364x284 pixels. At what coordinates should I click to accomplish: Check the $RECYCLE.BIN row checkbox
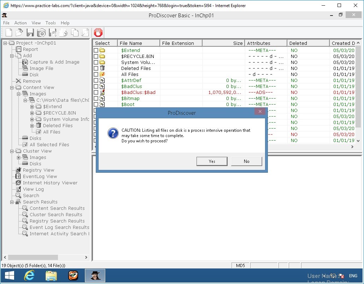[x=96, y=56]
